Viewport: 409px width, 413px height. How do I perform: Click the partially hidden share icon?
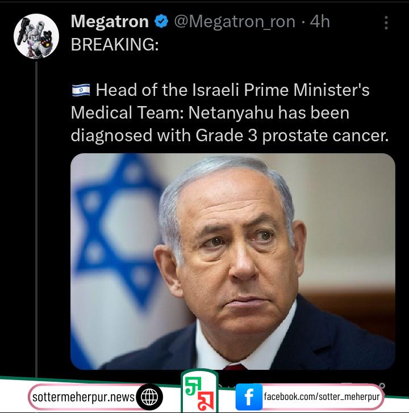click(381, 386)
